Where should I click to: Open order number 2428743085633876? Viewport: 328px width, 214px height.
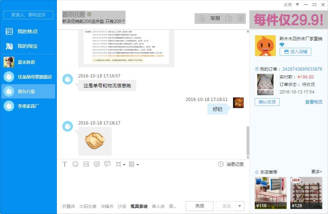click(302, 69)
